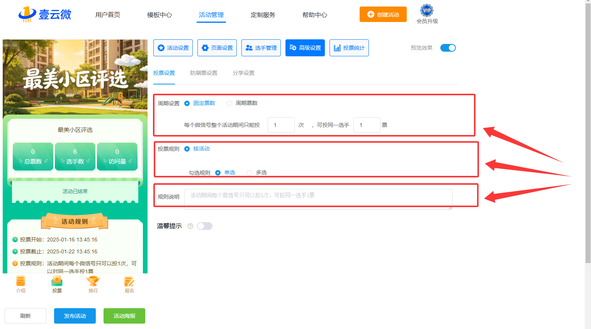
Task: Click the people icon on 选手管理
Action: (249, 48)
